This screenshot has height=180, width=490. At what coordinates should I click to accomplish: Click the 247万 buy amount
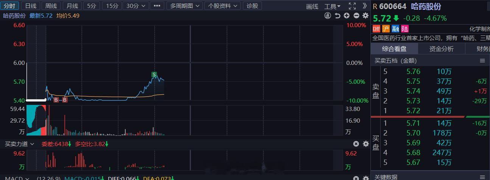[x=442, y=152]
